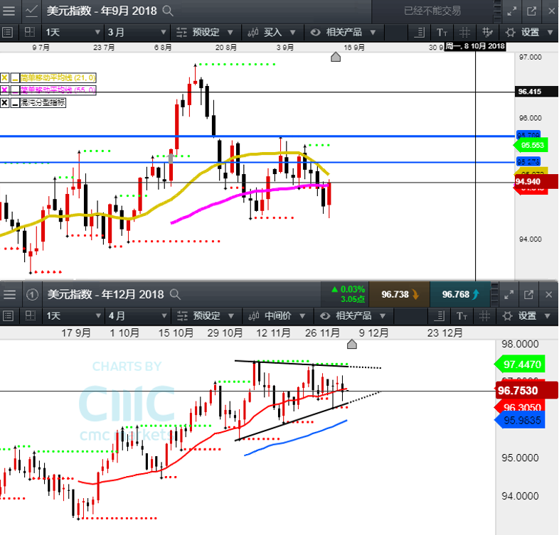Grab drag handle of 年12月 2018 panel

point(494,295)
